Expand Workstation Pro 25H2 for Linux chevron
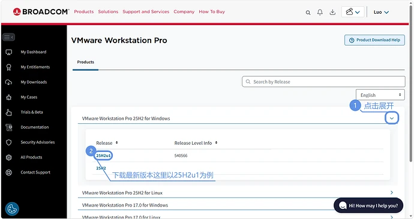The height and width of the screenshot is (219, 414). 392,193
